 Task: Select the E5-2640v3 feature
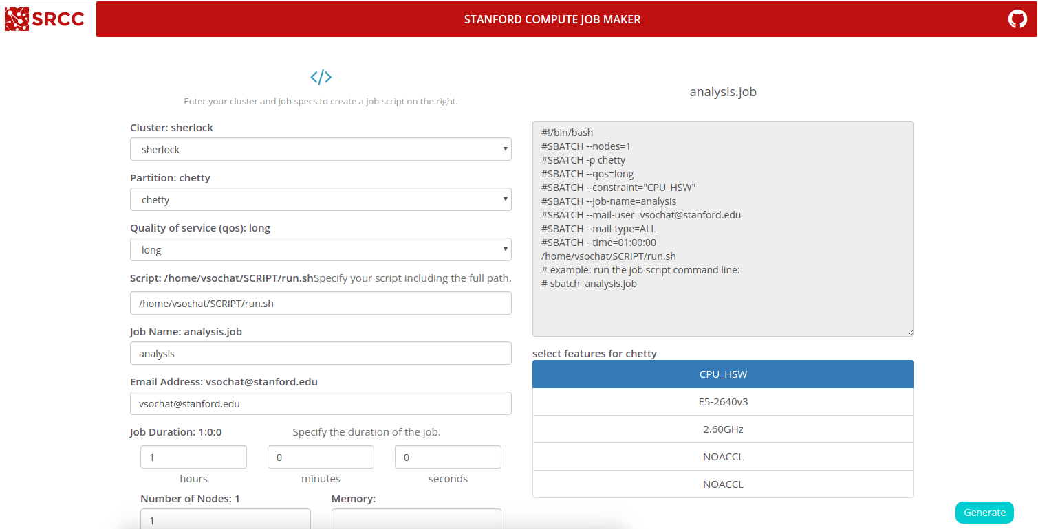click(x=723, y=402)
